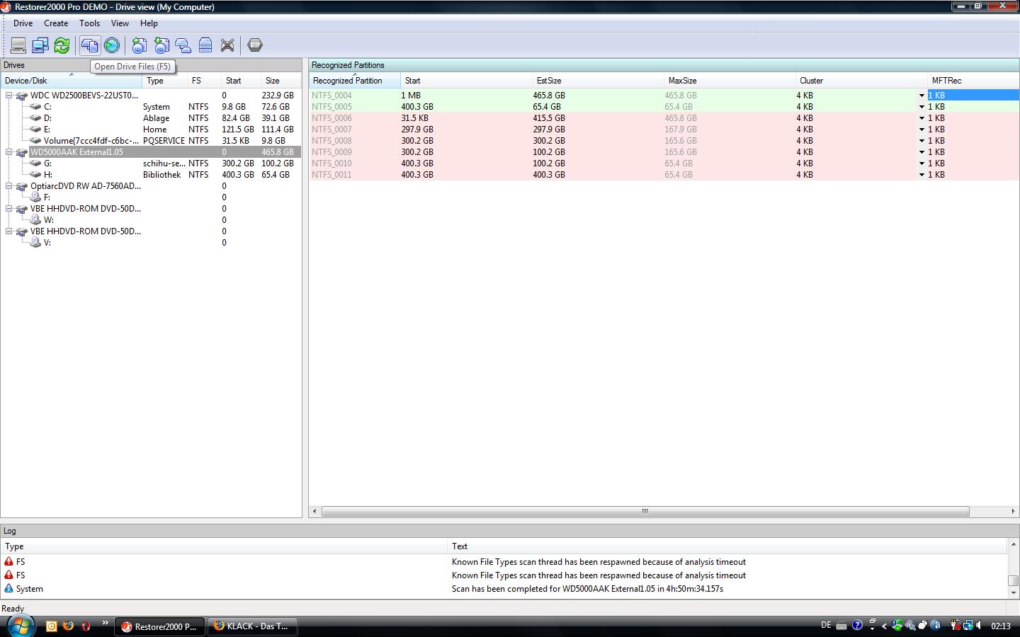Screen dimensions: 1020x637
Task: Open the Help menu
Action: click(x=149, y=23)
